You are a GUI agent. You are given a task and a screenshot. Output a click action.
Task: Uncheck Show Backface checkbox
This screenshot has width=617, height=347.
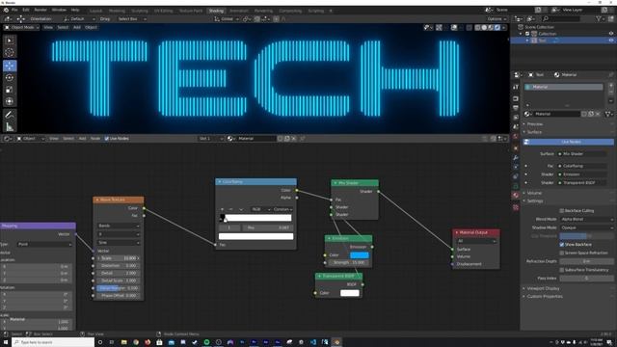pyautogui.click(x=562, y=245)
